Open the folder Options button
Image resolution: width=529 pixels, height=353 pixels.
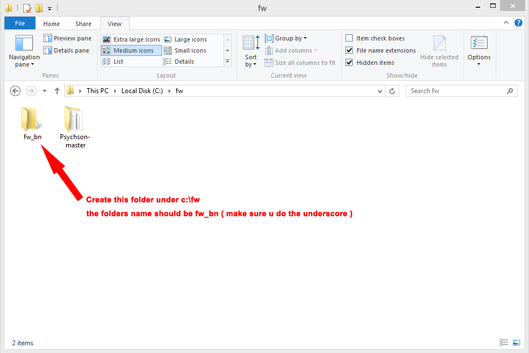coord(479,50)
